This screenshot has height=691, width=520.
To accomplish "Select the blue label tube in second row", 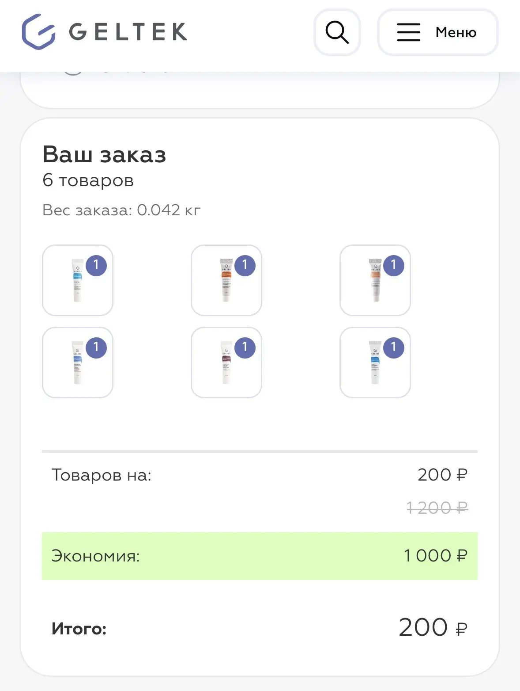I will pyautogui.click(x=78, y=363).
